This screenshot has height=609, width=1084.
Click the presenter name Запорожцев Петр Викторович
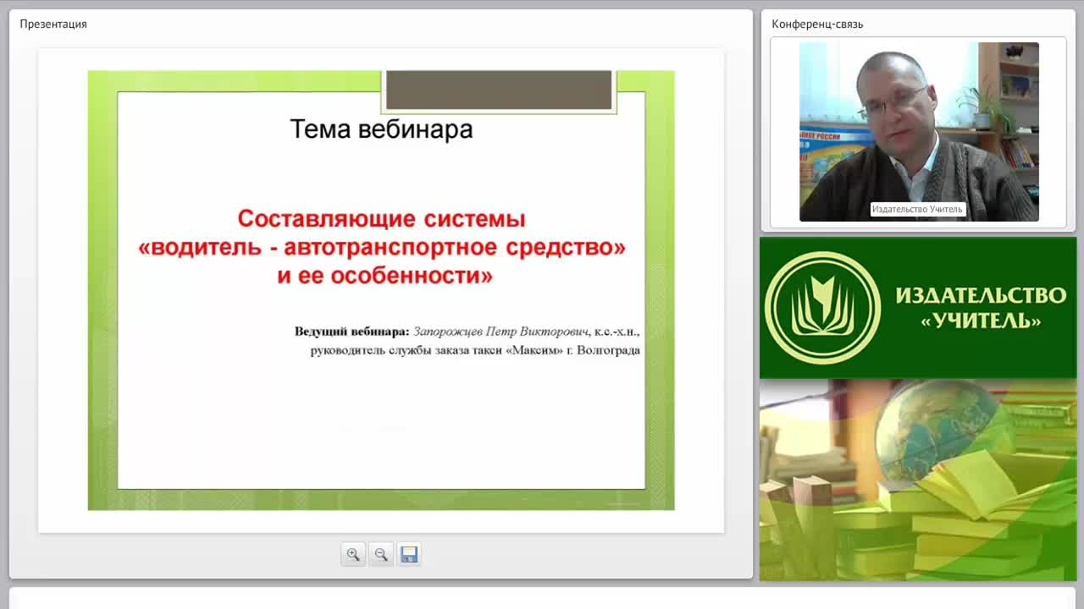click(501, 332)
